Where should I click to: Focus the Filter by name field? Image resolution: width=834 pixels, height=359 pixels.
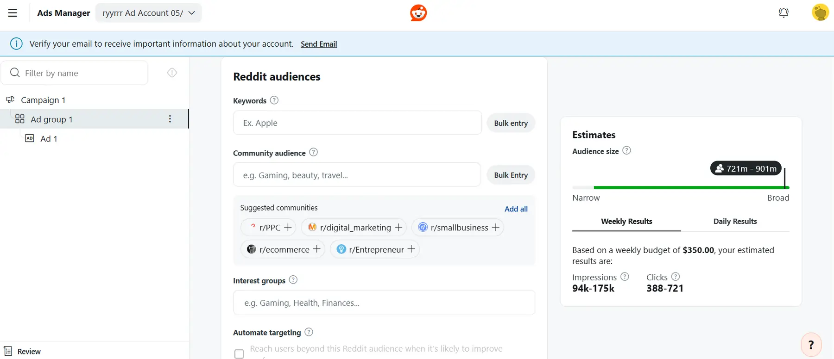(x=75, y=73)
